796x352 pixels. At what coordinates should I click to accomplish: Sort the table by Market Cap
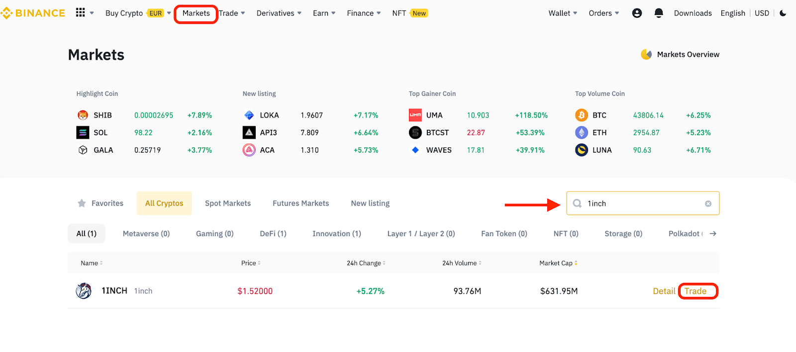[x=558, y=263]
